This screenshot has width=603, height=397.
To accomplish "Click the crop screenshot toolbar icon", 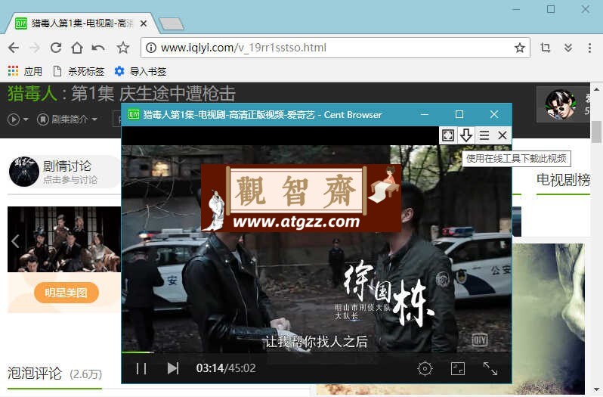I will pyautogui.click(x=546, y=48).
